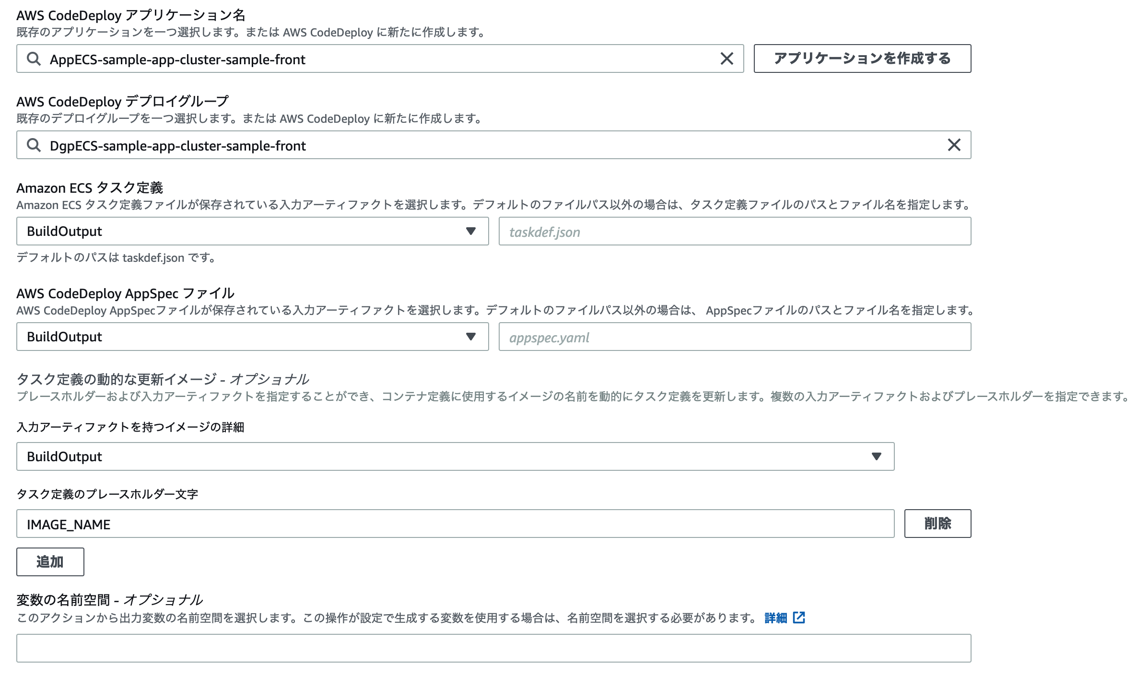Click the text デフォルトのパスは taskdef.json です。
Image resolution: width=1148 pixels, height=676 pixels.
coord(117,257)
